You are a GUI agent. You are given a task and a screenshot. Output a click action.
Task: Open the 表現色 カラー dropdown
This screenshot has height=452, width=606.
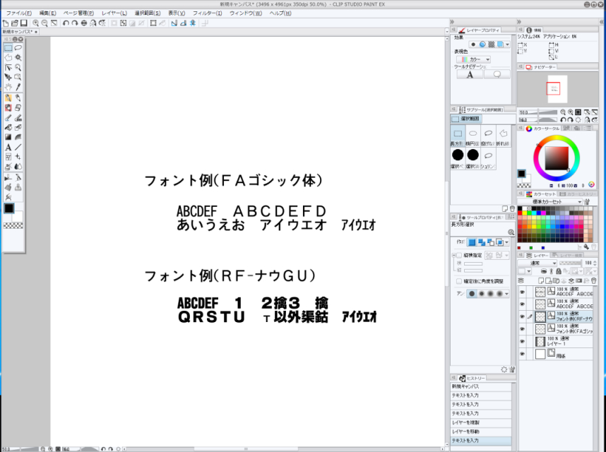tap(475, 60)
